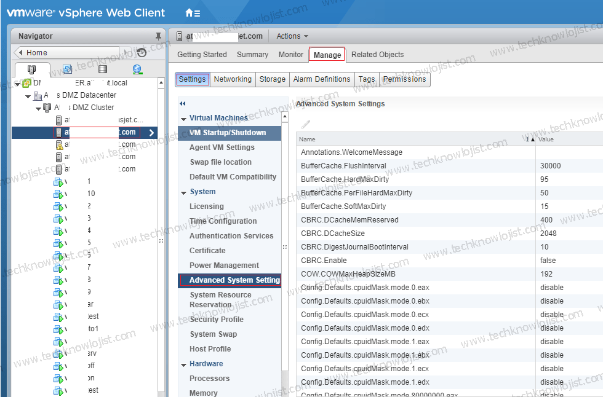Image resolution: width=603 pixels, height=397 pixels.
Task: Collapse the System settings group
Action: tap(183, 193)
